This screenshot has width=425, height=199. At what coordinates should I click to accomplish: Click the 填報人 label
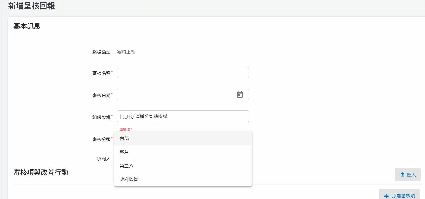coord(104,159)
